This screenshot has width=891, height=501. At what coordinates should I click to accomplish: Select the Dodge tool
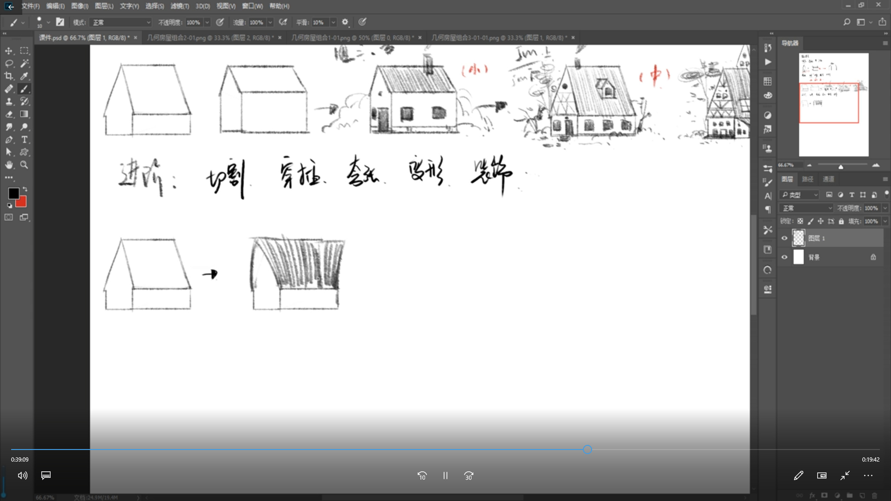(24, 127)
